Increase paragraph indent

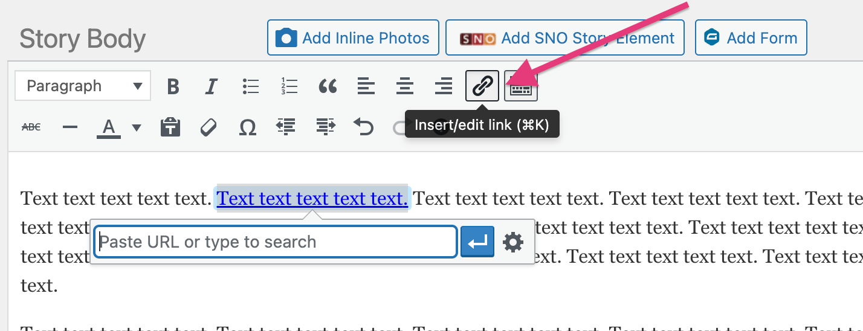[326, 126]
